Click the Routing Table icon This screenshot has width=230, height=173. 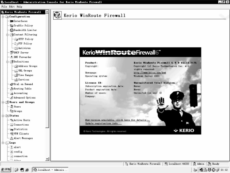tap(11, 89)
